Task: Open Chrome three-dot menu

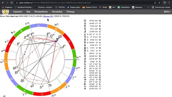Action: click(169, 3)
